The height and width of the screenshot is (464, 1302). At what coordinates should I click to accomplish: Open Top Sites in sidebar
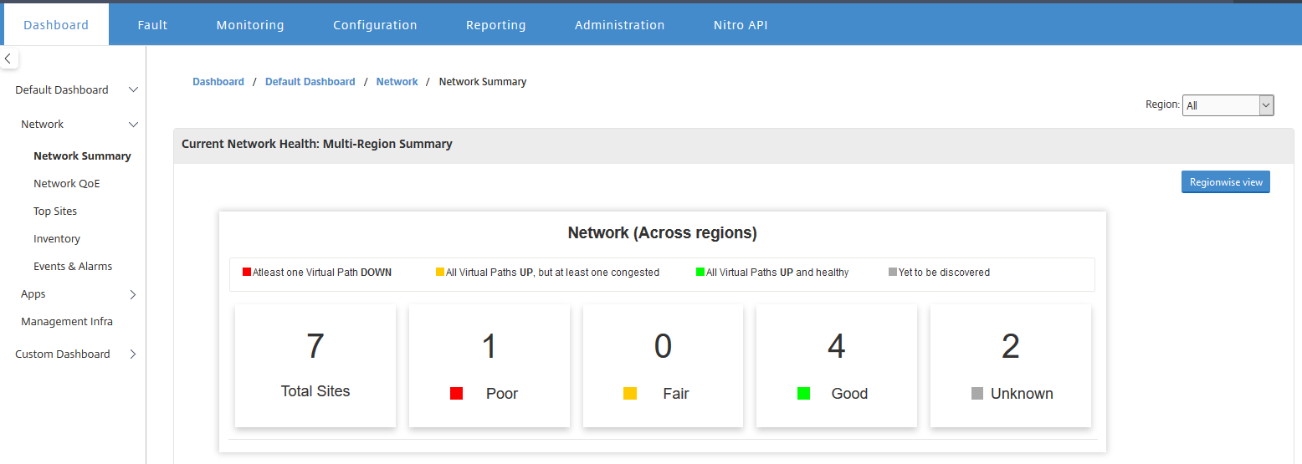55,212
